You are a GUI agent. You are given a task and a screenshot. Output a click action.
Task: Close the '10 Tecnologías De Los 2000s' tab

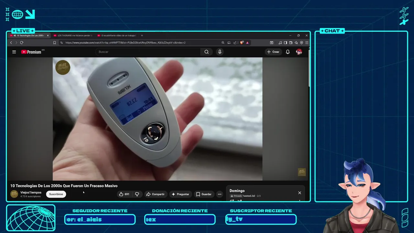(48, 36)
